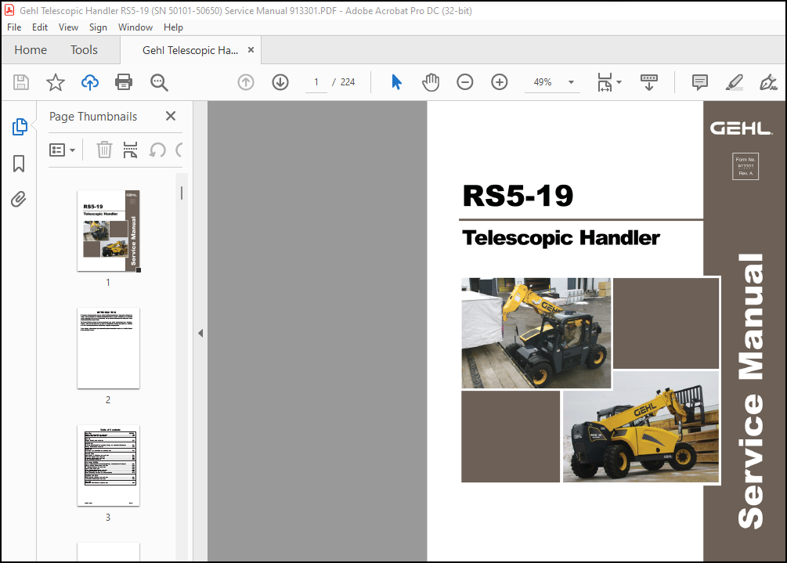Screen dimensions: 787x563
Task: Switch to the Tools tab
Action: coord(84,49)
